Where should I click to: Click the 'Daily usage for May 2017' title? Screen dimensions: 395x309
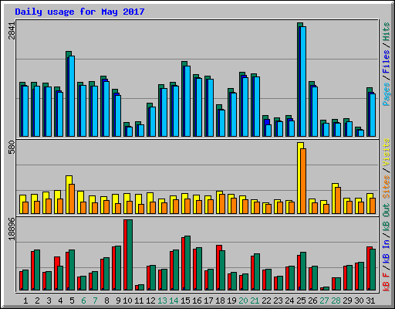[x=79, y=12]
